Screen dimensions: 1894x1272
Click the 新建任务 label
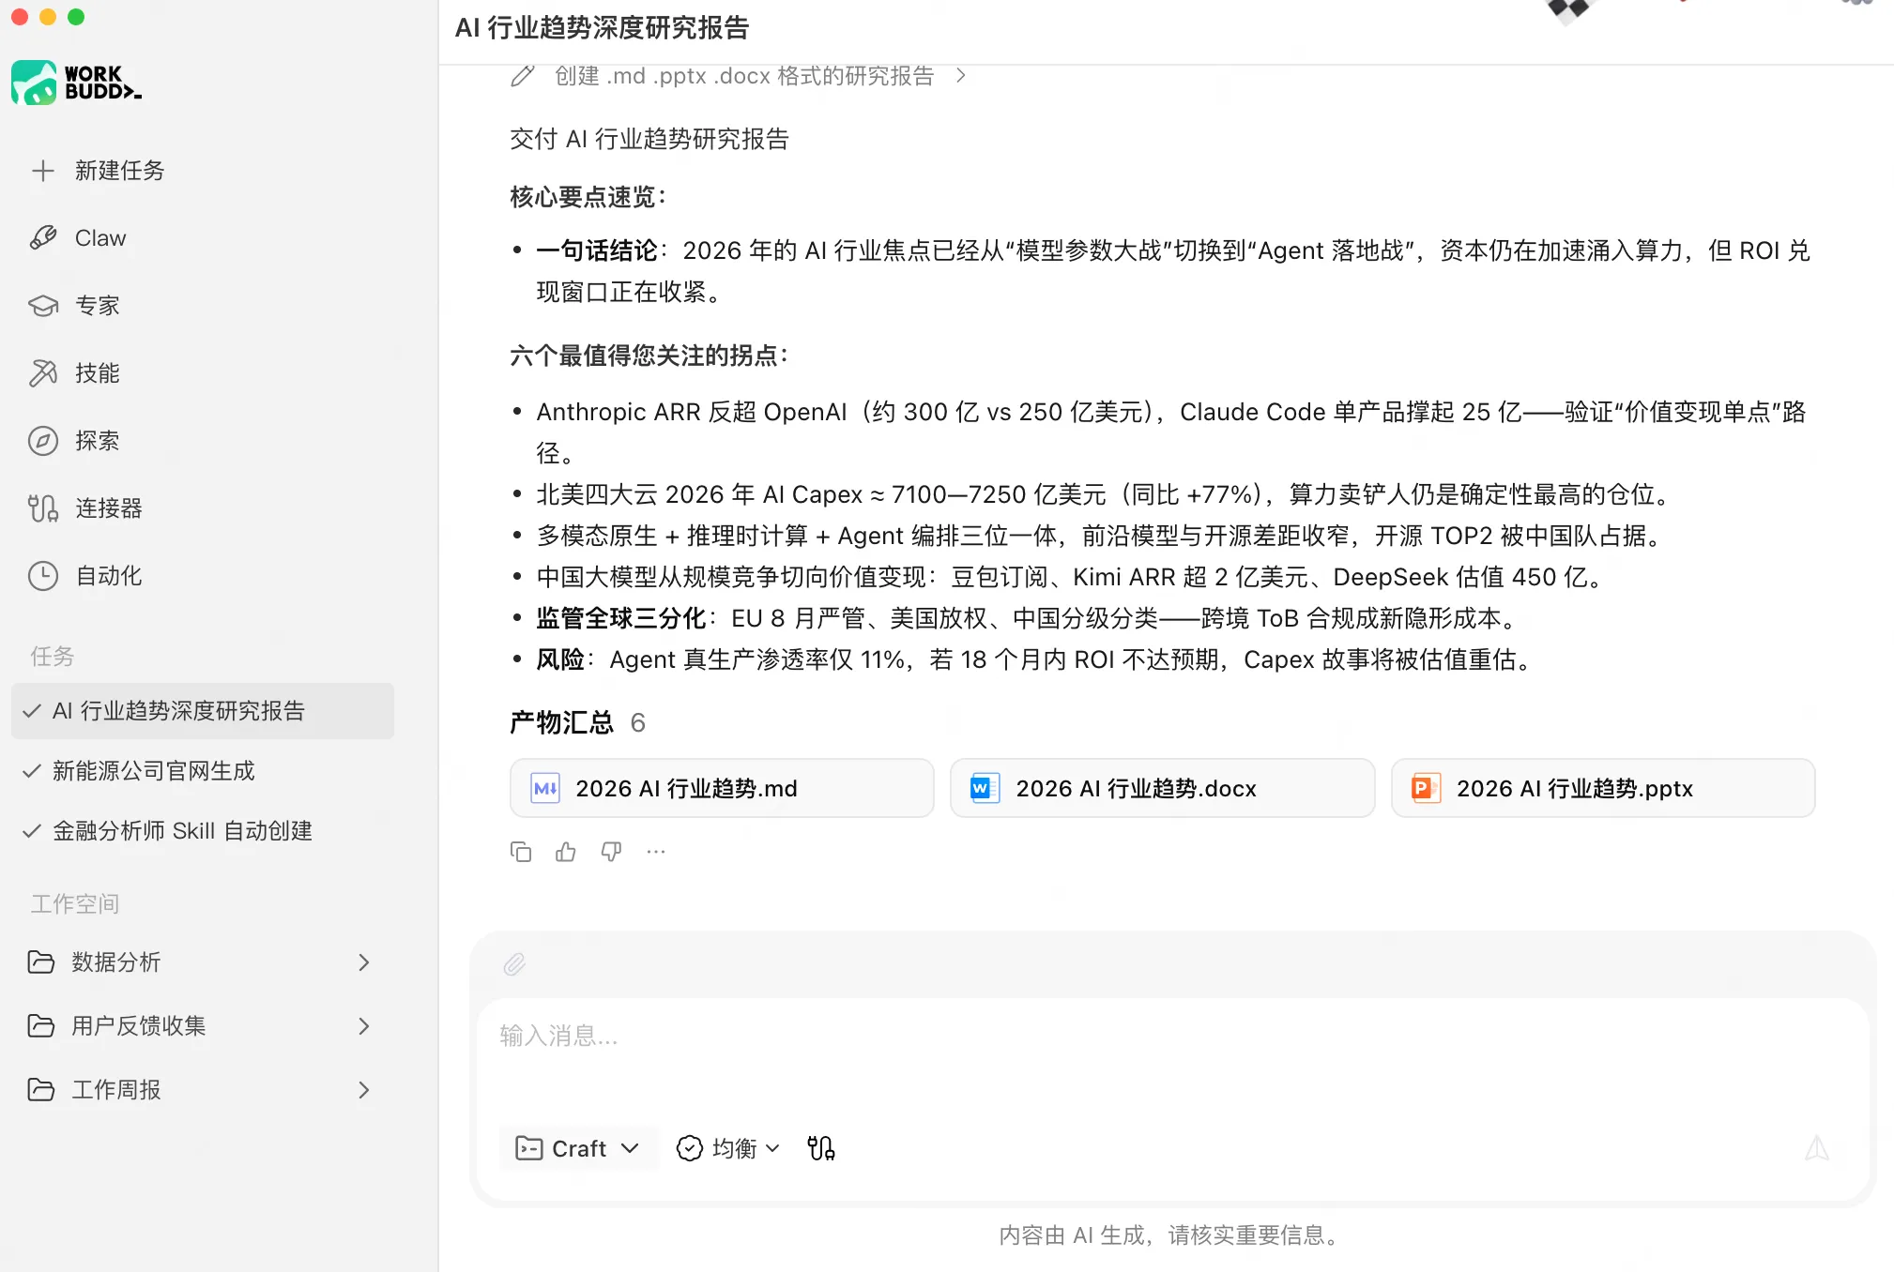tap(120, 171)
